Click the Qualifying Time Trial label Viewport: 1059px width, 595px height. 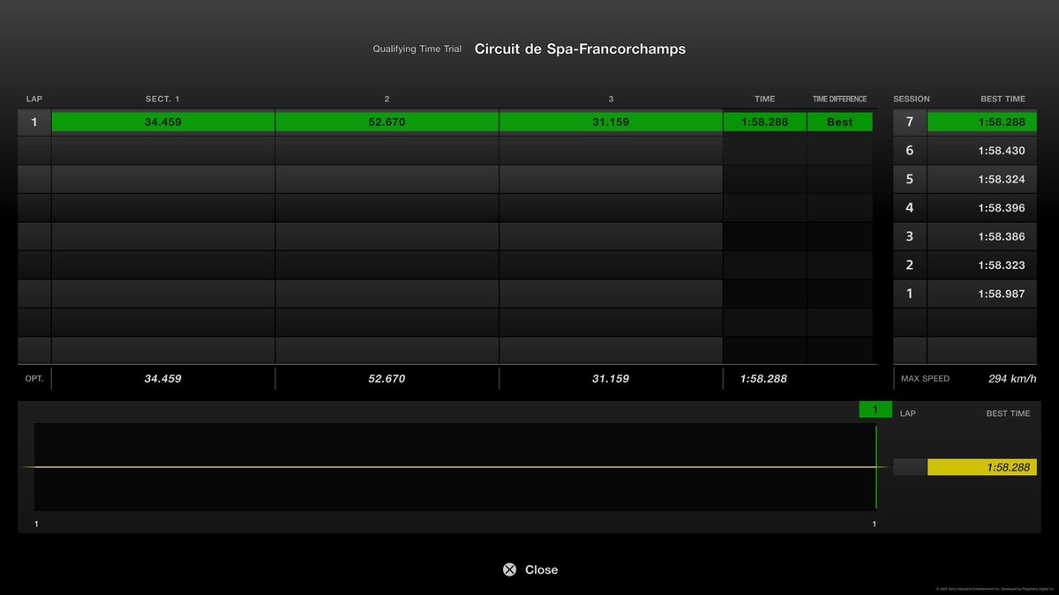[x=417, y=49]
